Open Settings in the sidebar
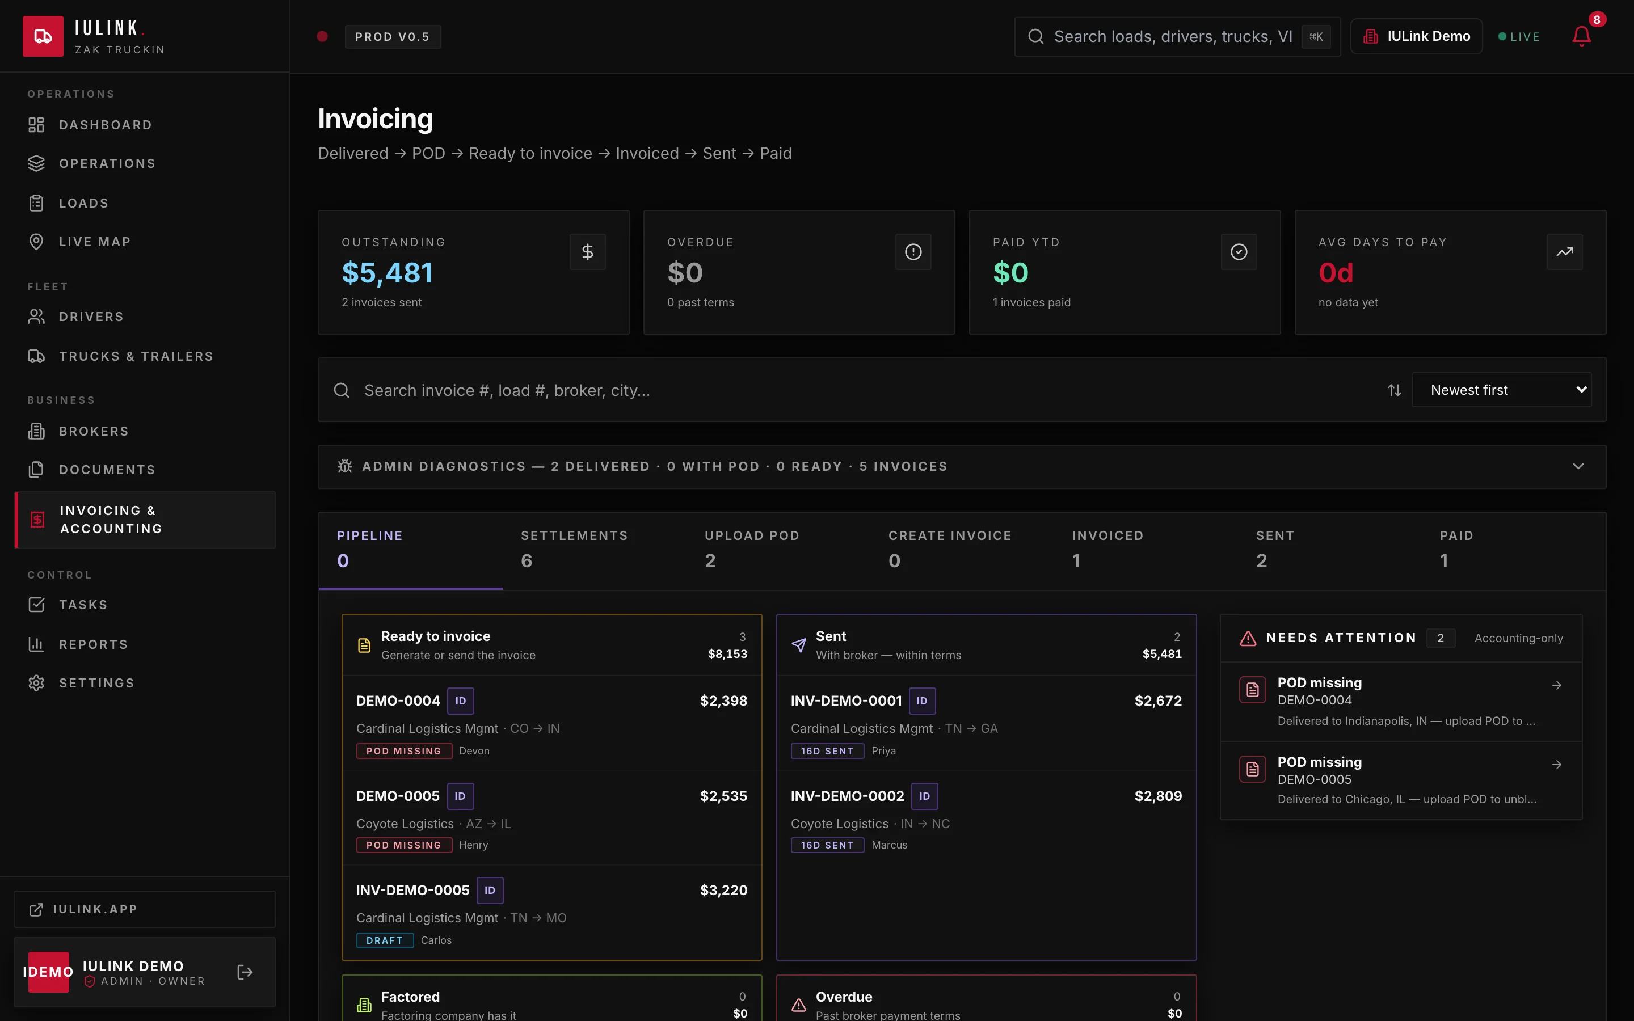The width and height of the screenshot is (1634, 1021). click(x=145, y=684)
